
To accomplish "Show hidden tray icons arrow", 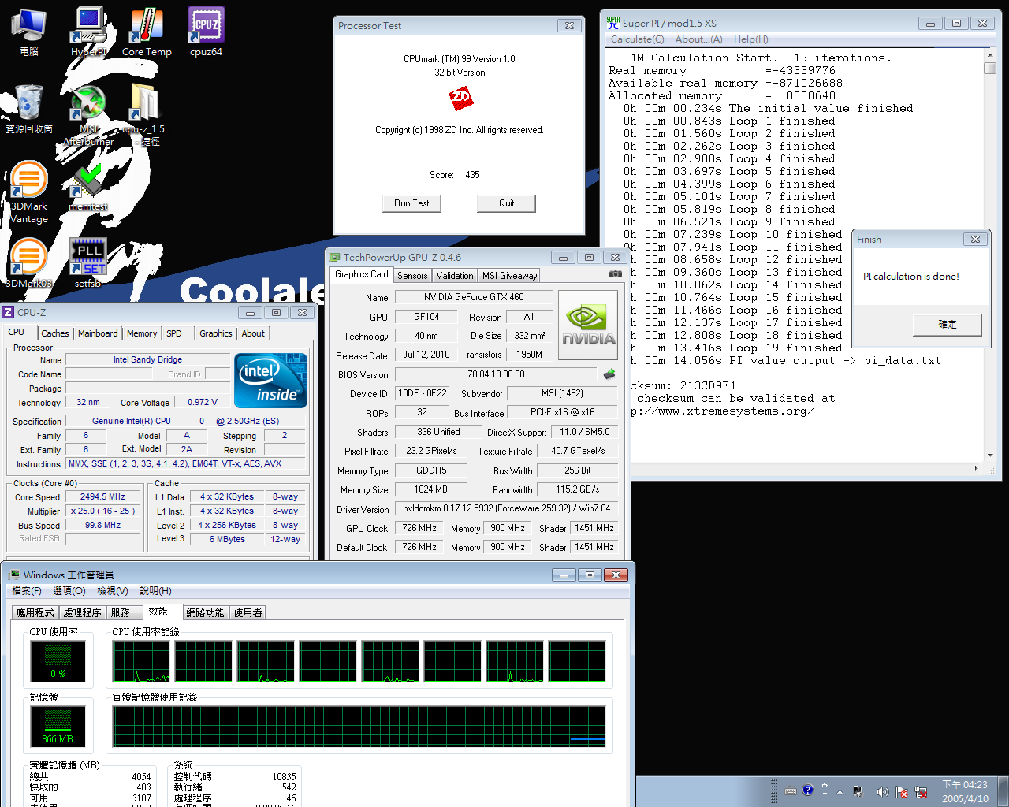I will point(840,791).
